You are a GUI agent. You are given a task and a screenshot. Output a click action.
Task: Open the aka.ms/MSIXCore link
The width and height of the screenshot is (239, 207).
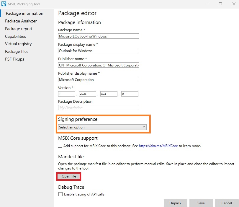coord(158,146)
